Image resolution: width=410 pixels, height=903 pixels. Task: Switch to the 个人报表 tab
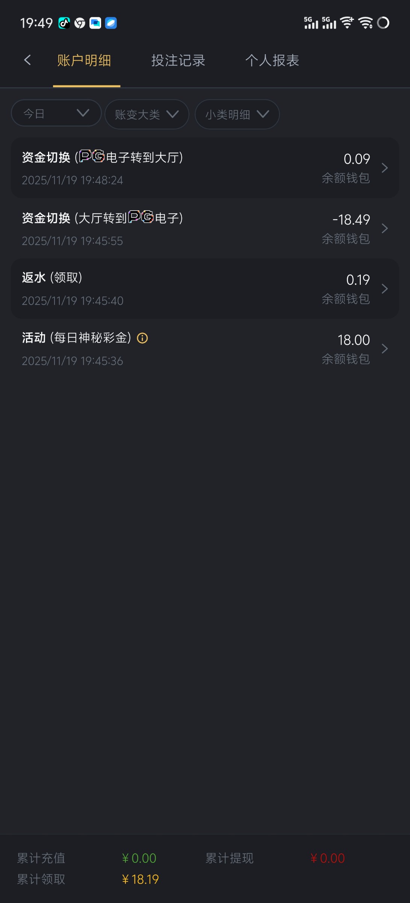click(x=272, y=61)
